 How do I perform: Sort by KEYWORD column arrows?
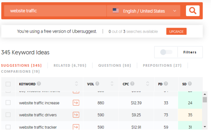point(76,83)
